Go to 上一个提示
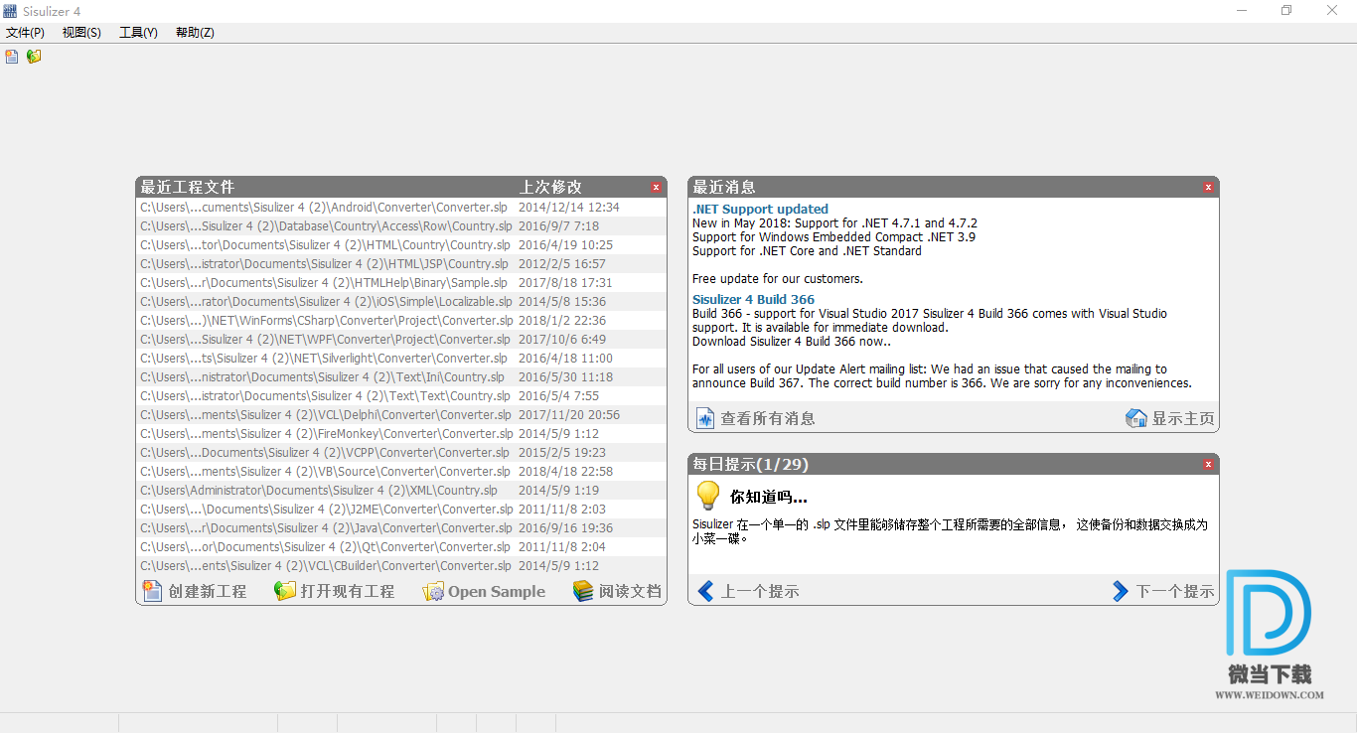Image resolution: width=1357 pixels, height=733 pixels. 759,591
